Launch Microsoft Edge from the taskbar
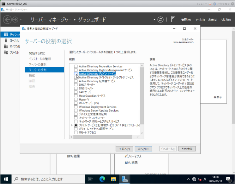The width and height of the screenshot is (235, 184). pyautogui.click(x=102, y=179)
